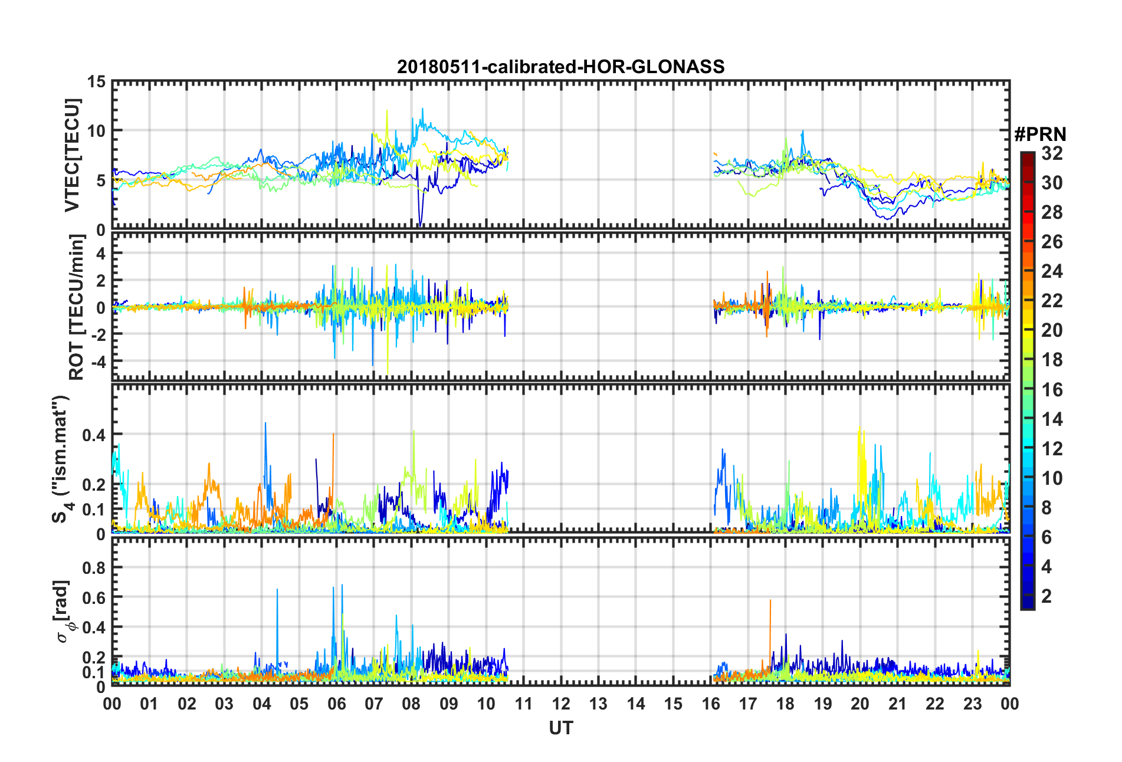This screenshot has height=762, width=1122.
Task: Click colorbar tick label 28
Action: pyautogui.click(x=1052, y=212)
